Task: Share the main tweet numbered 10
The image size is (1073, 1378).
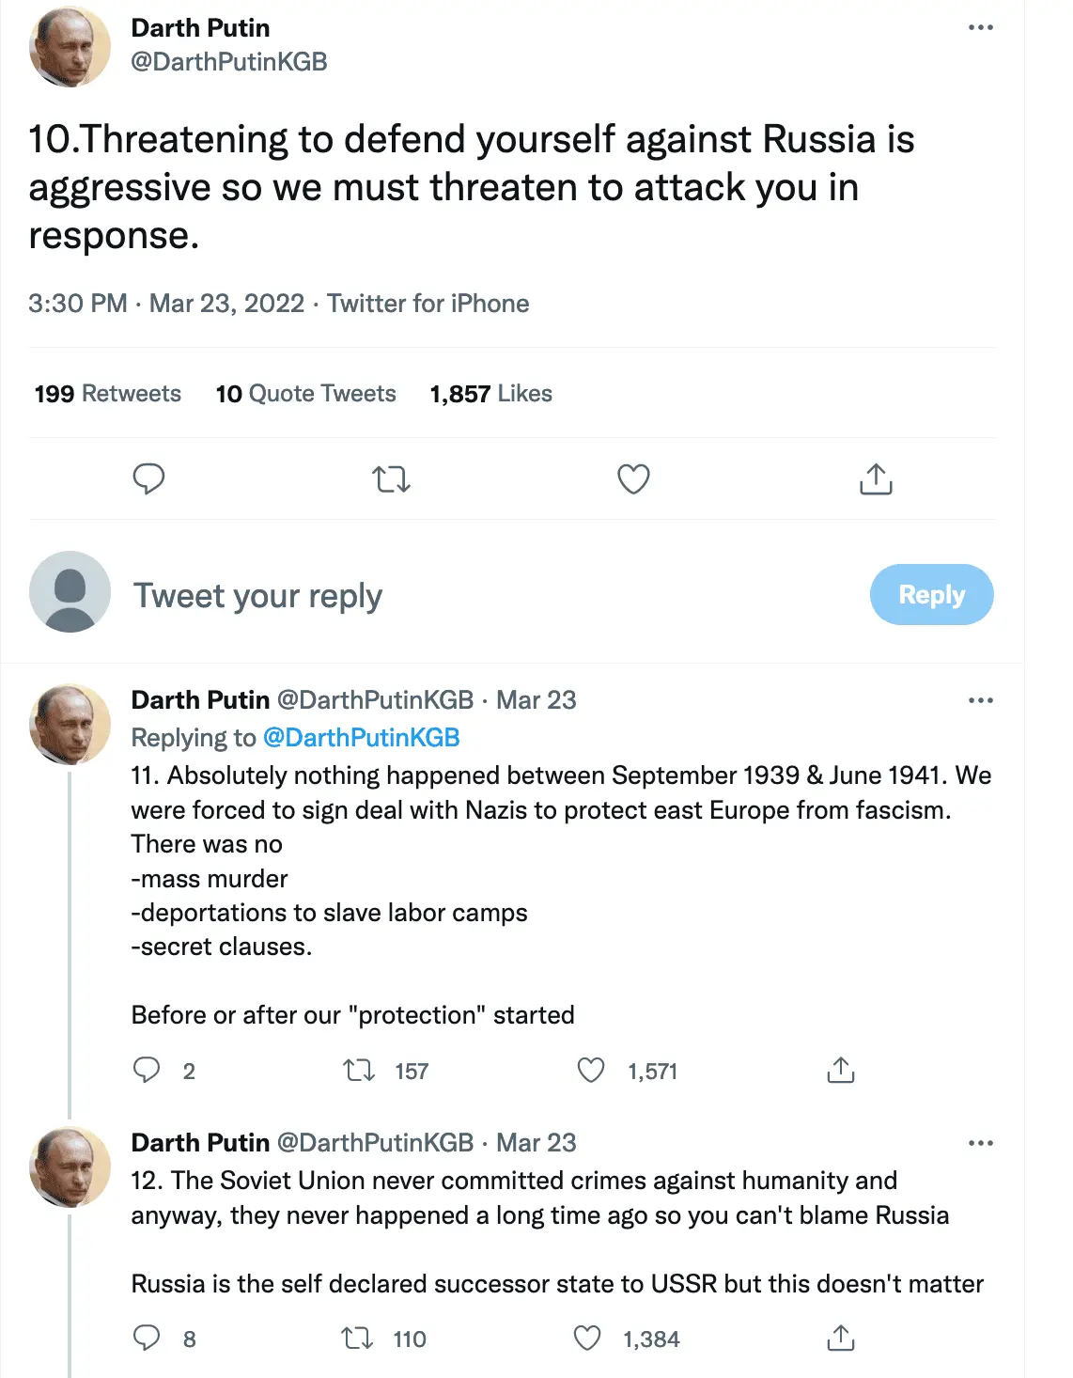Action: pyautogui.click(x=876, y=479)
